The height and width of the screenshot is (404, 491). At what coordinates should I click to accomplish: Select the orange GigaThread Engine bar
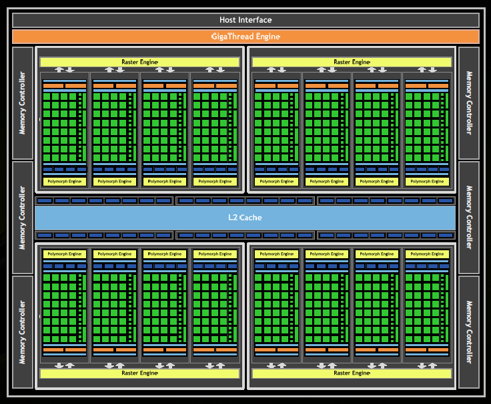coord(246,37)
